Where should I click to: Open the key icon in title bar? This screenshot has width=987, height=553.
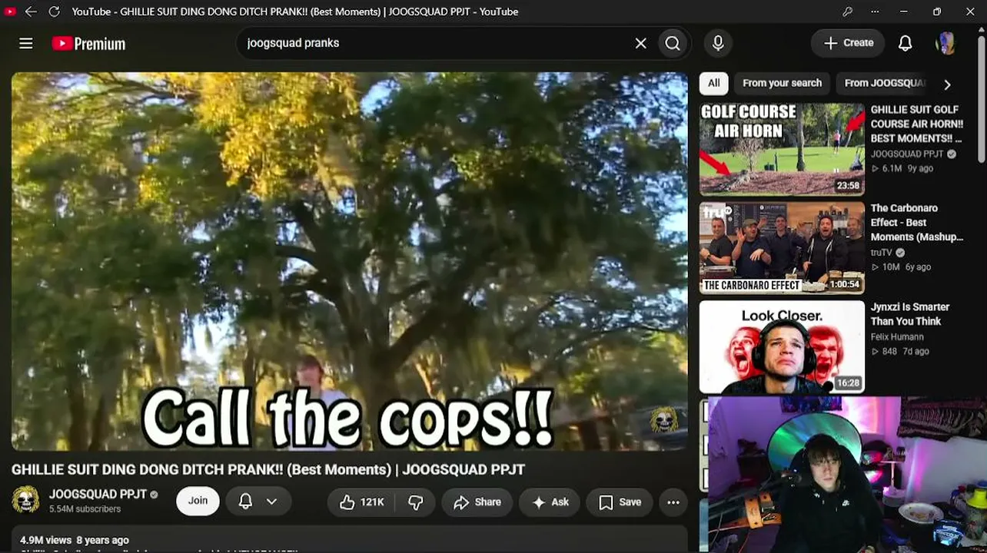pos(847,12)
